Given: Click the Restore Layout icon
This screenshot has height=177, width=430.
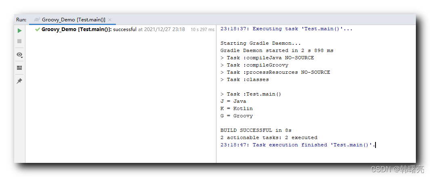Looking at the screenshot, I should pos(19,68).
